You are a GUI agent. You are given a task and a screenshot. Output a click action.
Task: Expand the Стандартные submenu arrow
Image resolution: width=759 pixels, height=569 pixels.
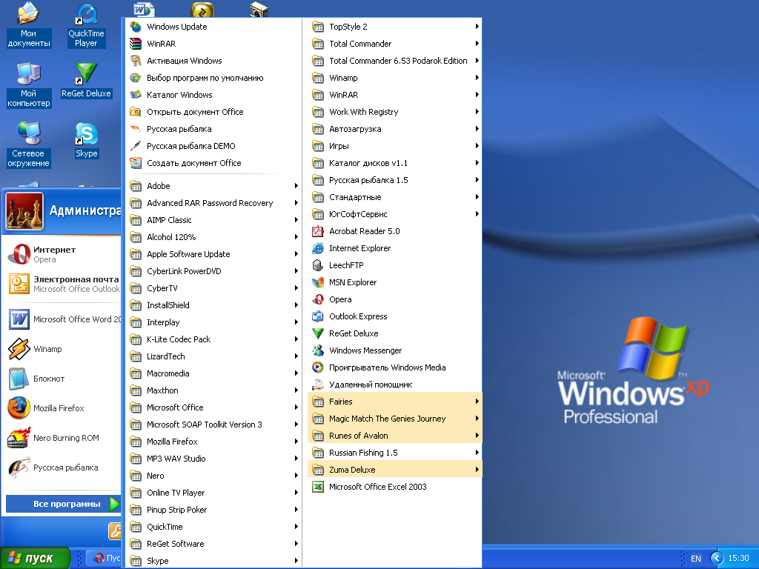coord(477,197)
